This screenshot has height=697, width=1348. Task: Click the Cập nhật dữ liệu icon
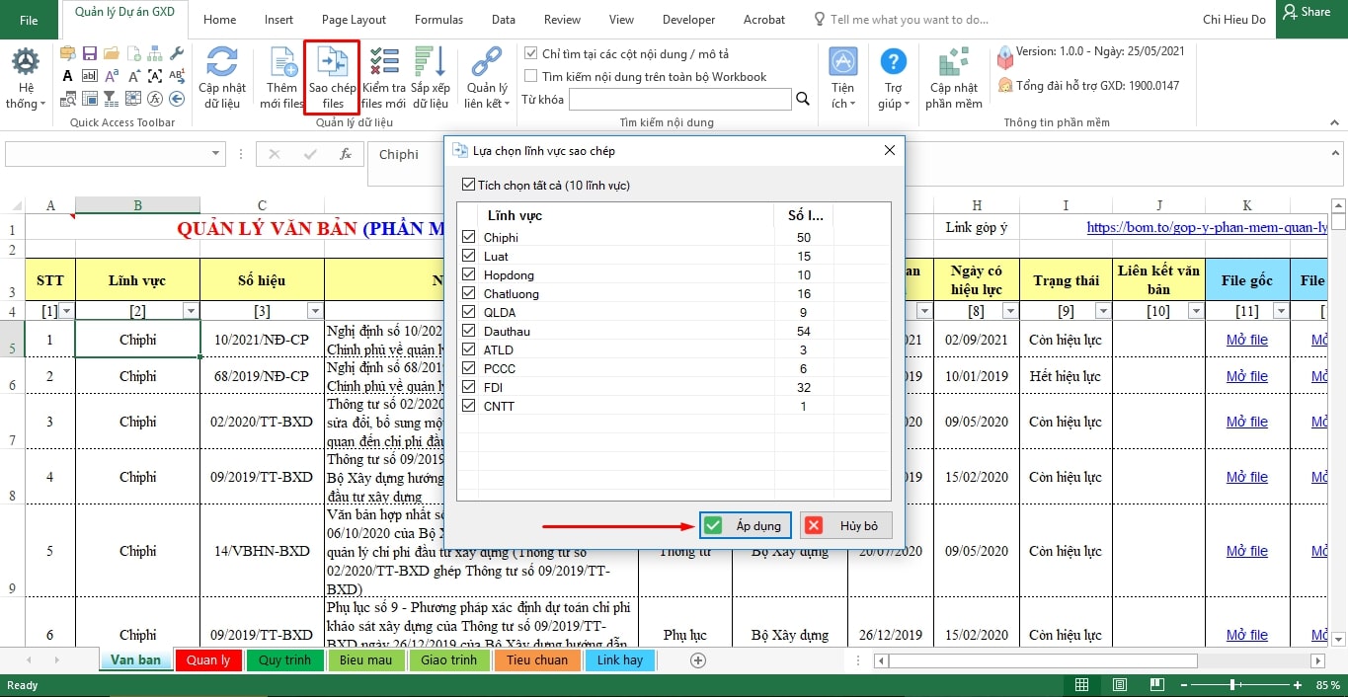(221, 65)
